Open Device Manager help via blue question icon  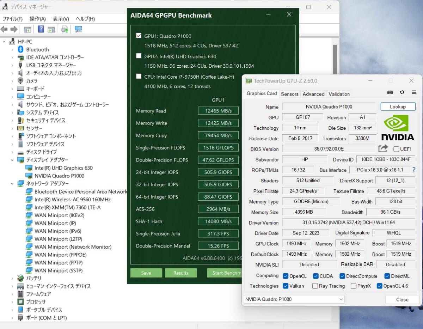41,29
